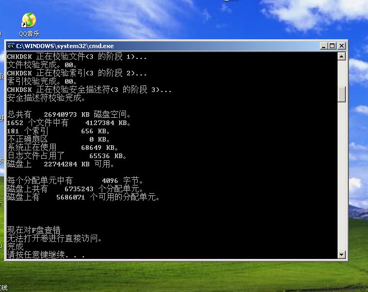Click the value '26940973 KB 磁盘空间'
The height and width of the screenshot is (292, 368).
coord(86,114)
